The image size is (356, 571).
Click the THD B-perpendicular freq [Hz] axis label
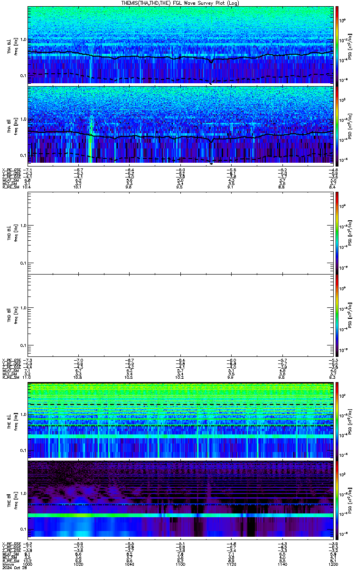pos(16,232)
